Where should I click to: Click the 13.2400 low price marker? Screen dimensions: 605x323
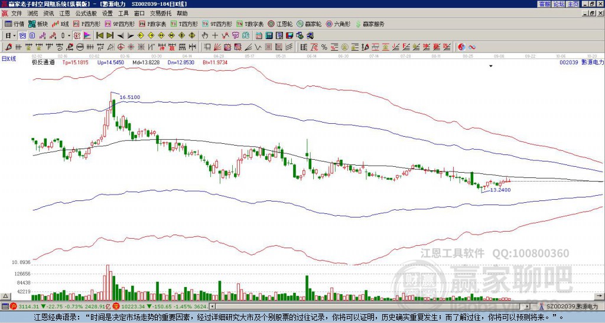pyautogui.click(x=500, y=190)
